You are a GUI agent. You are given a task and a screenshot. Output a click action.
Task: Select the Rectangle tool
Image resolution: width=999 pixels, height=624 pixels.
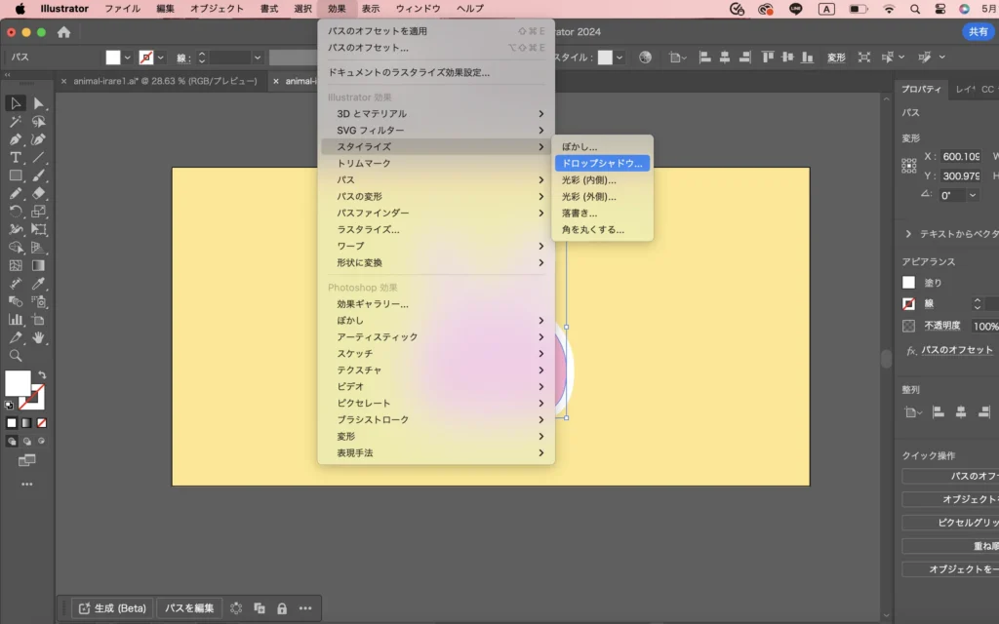click(x=16, y=175)
